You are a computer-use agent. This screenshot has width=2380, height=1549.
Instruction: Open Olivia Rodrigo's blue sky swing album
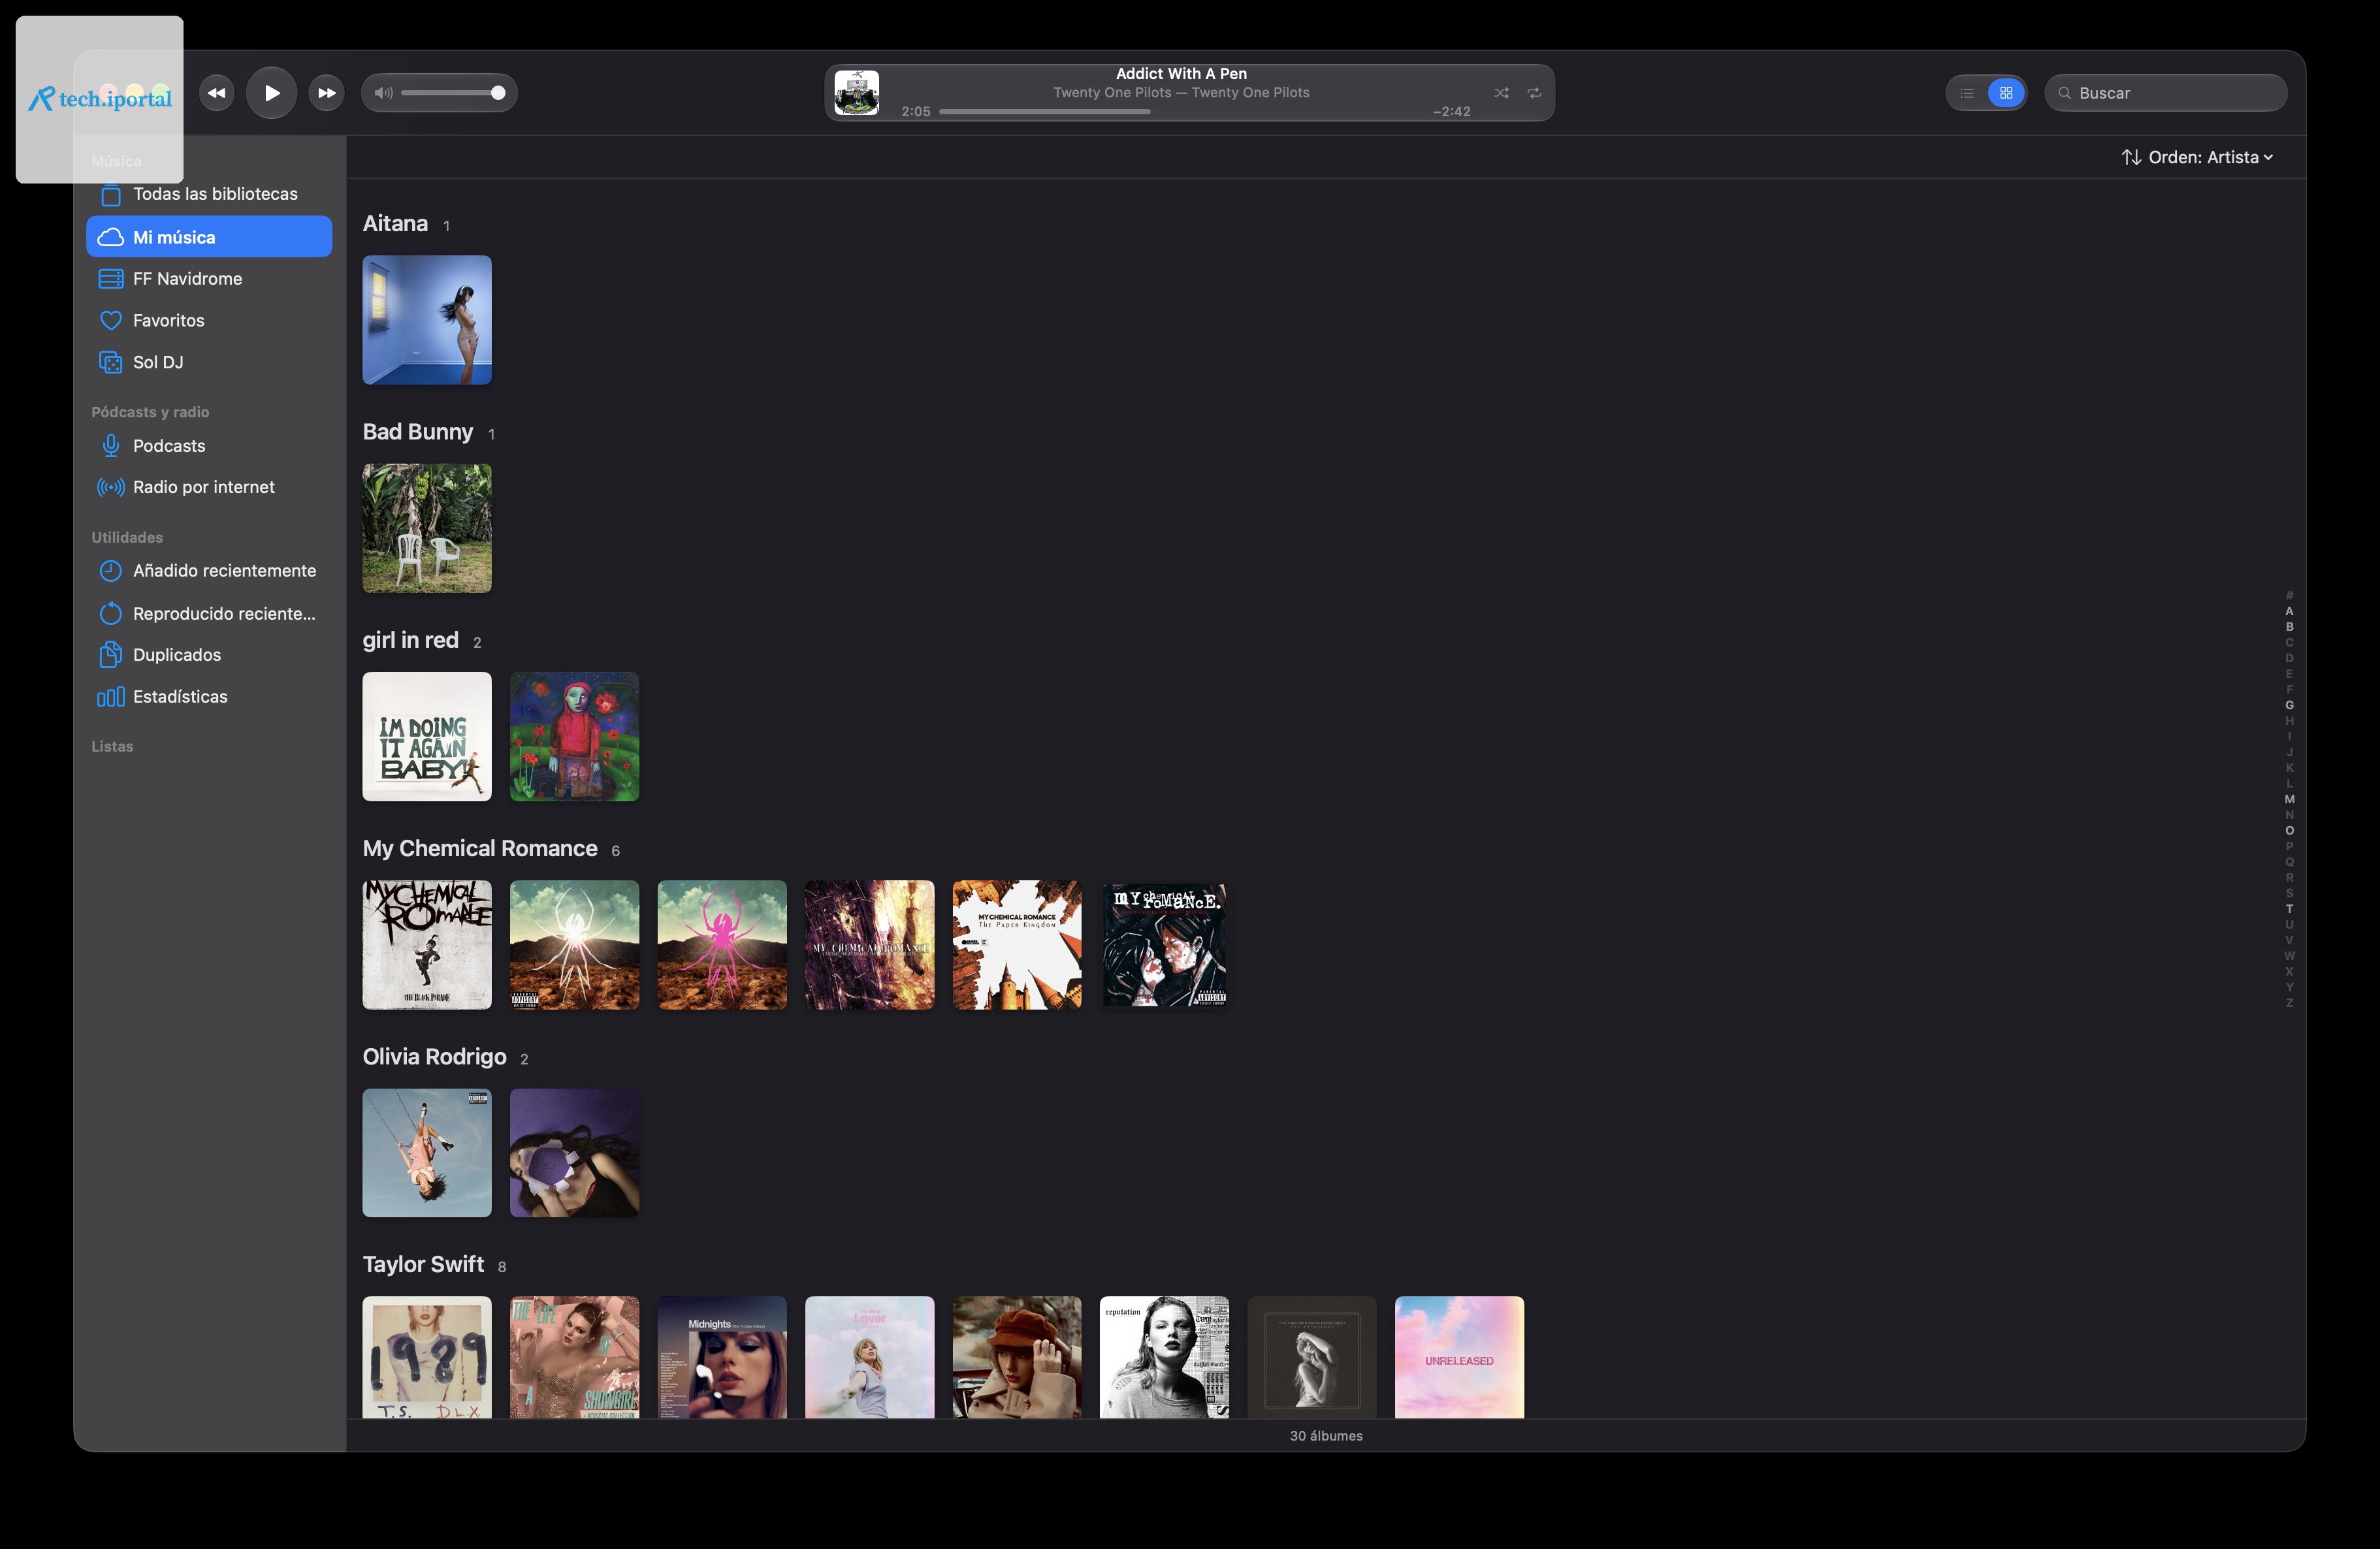pos(427,1153)
